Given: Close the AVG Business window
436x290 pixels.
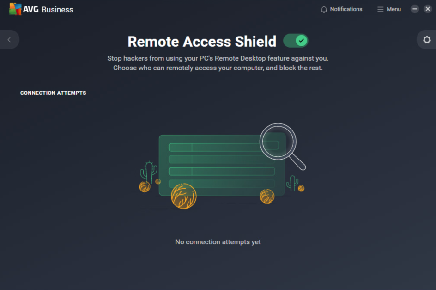Looking at the screenshot, I should point(428,9).
